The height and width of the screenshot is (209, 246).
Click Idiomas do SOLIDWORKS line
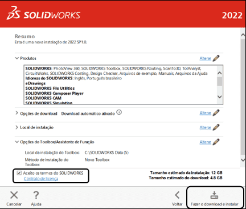point(73,78)
